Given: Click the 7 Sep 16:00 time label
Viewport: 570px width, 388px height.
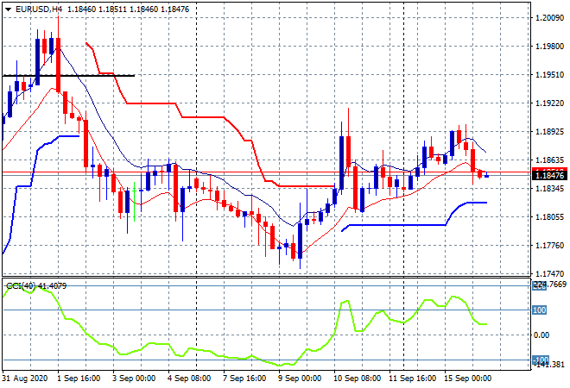Looking at the screenshot, I should click(x=244, y=379).
